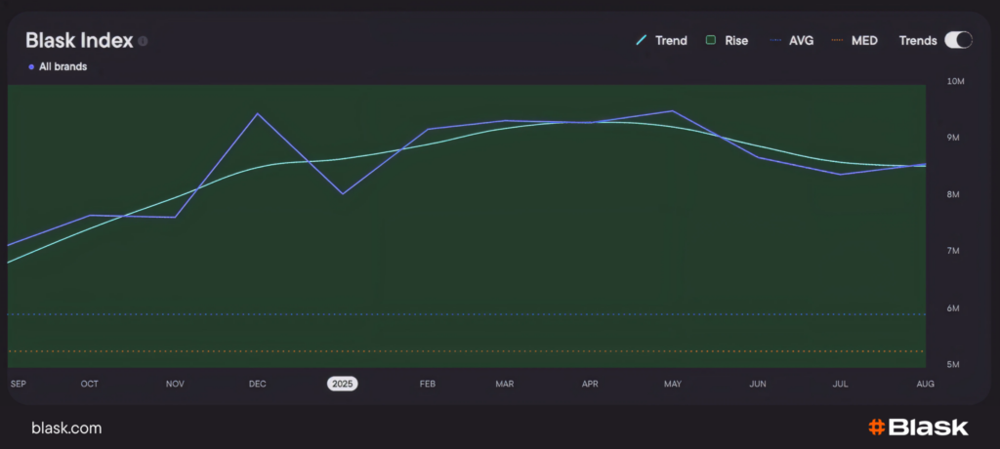
Task: Select MAY on the time axis
Action: pyautogui.click(x=673, y=384)
